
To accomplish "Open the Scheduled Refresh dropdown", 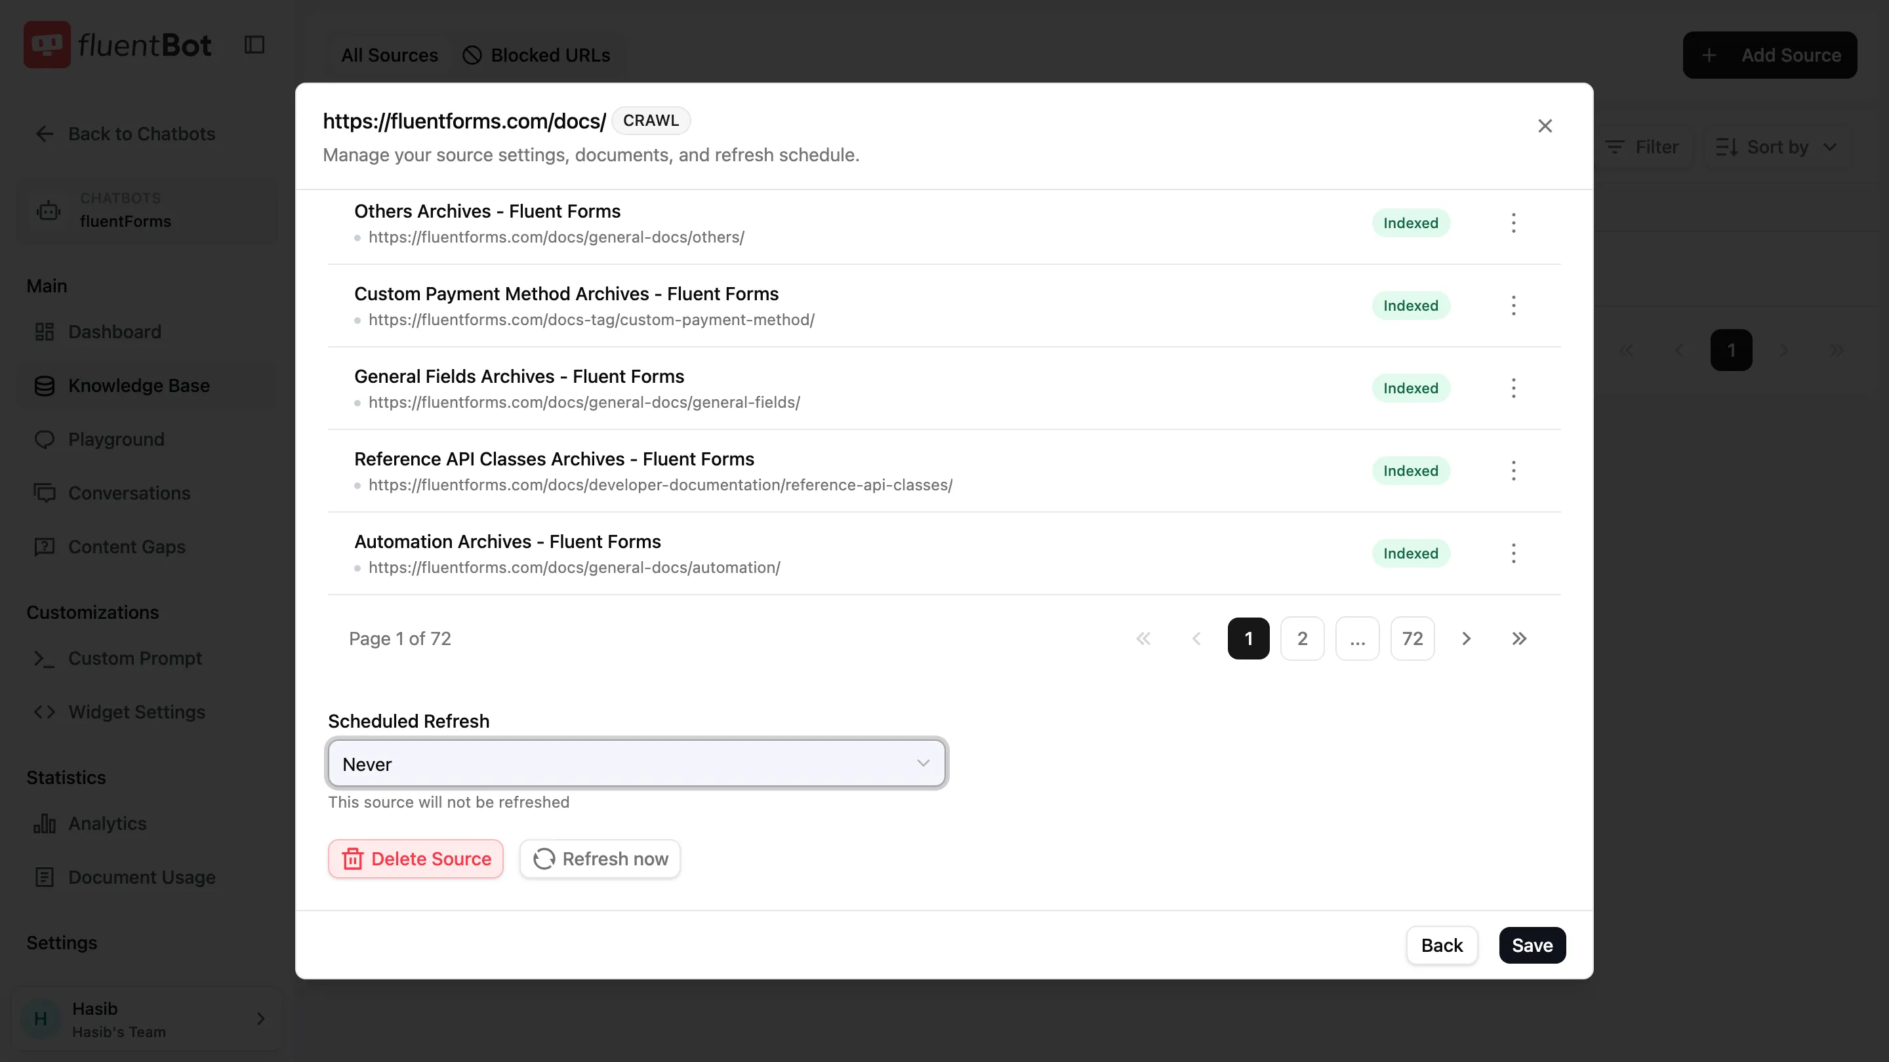I will pyautogui.click(x=636, y=763).
